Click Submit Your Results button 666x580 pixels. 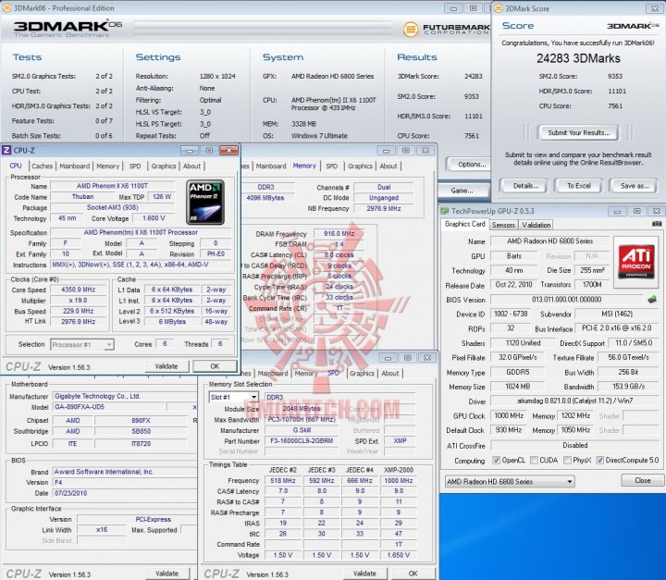pos(578,132)
